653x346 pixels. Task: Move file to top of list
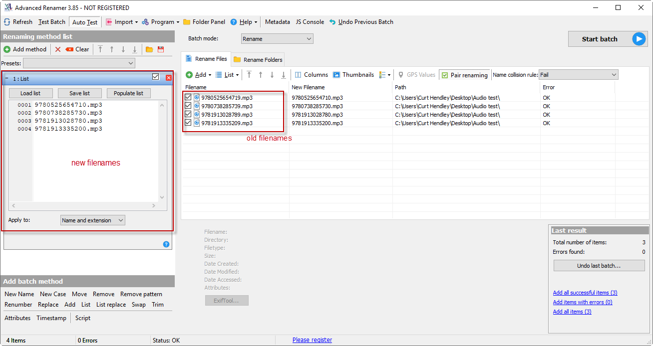coord(249,75)
